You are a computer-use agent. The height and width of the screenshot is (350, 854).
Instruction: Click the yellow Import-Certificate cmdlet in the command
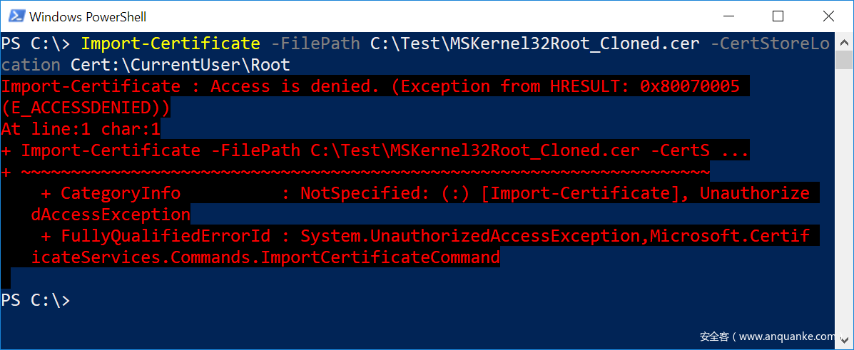171,43
